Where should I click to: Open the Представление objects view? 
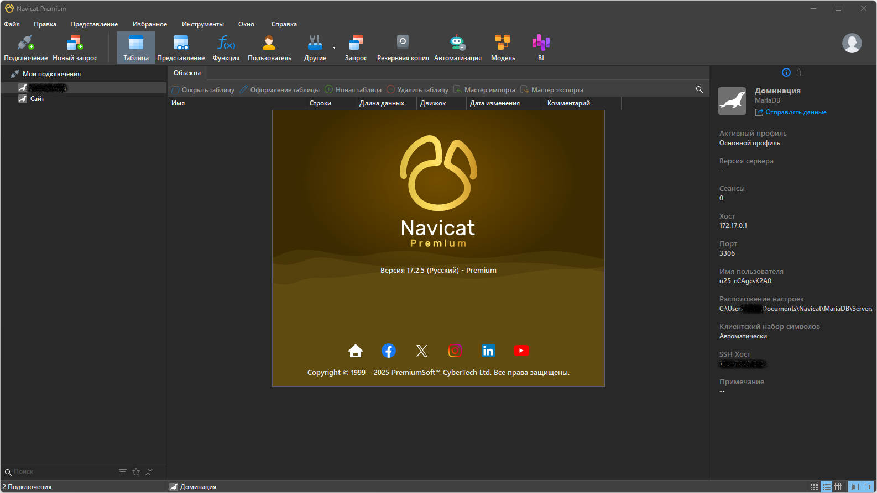[x=181, y=47]
